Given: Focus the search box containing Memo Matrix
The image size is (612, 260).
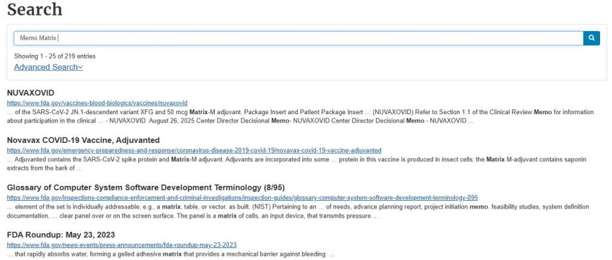Looking at the screenshot, I should (299, 38).
